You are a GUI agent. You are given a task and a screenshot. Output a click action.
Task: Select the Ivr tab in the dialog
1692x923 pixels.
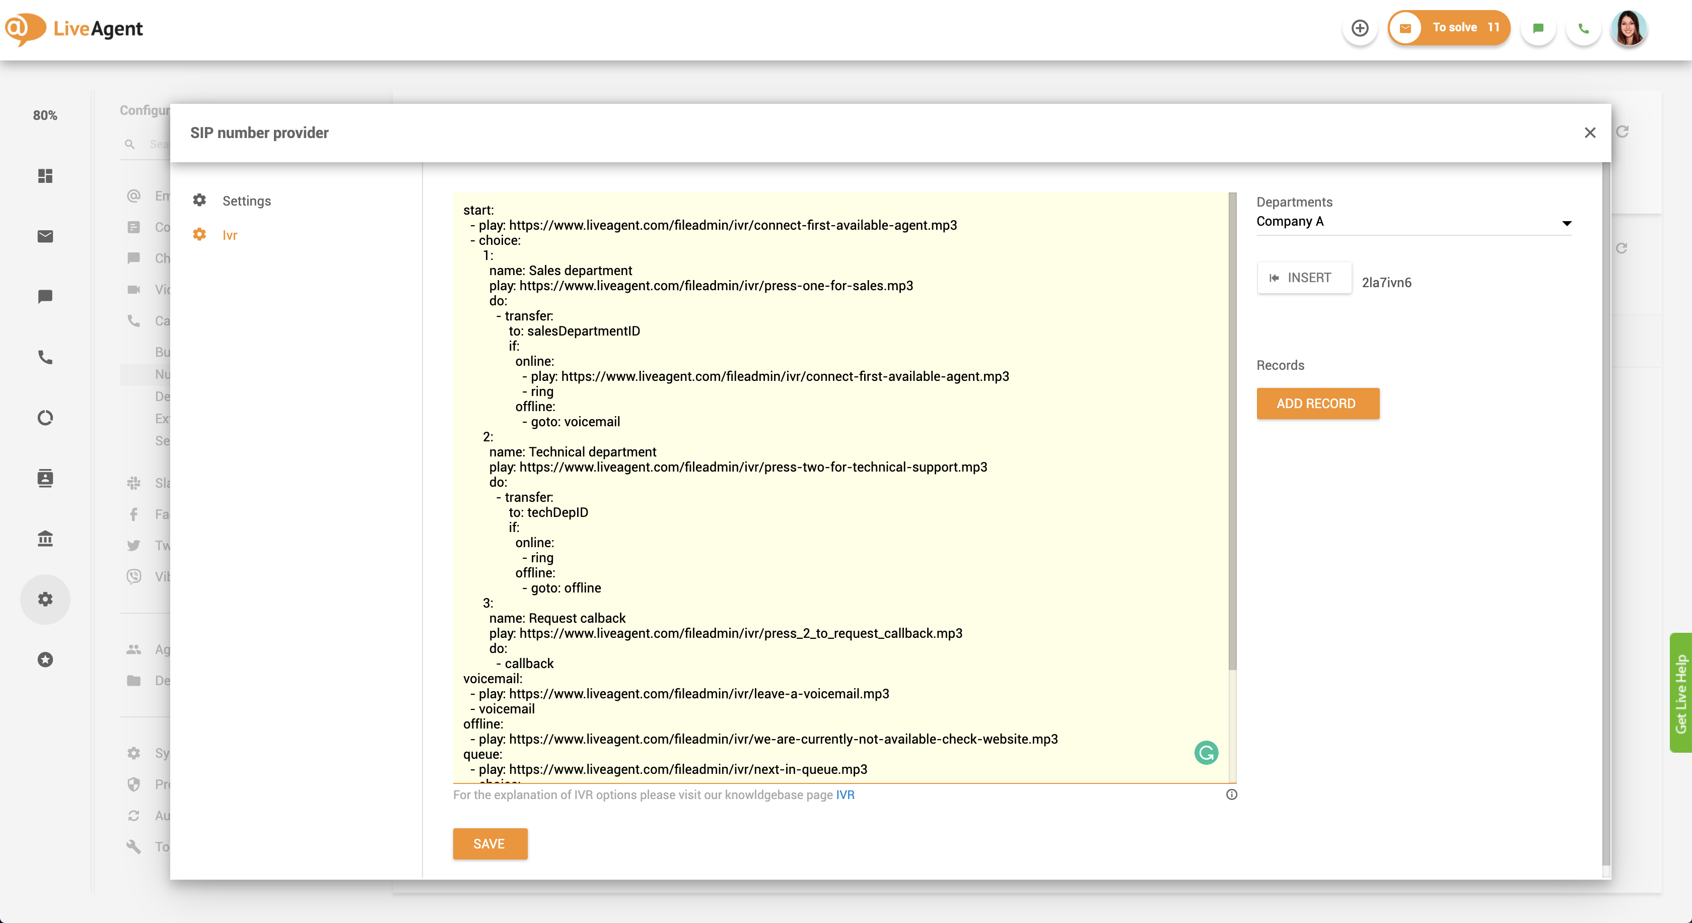tap(229, 234)
